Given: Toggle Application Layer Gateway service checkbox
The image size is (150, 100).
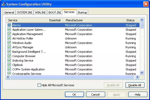Looking at the screenshot, I should [x=9, y=30].
